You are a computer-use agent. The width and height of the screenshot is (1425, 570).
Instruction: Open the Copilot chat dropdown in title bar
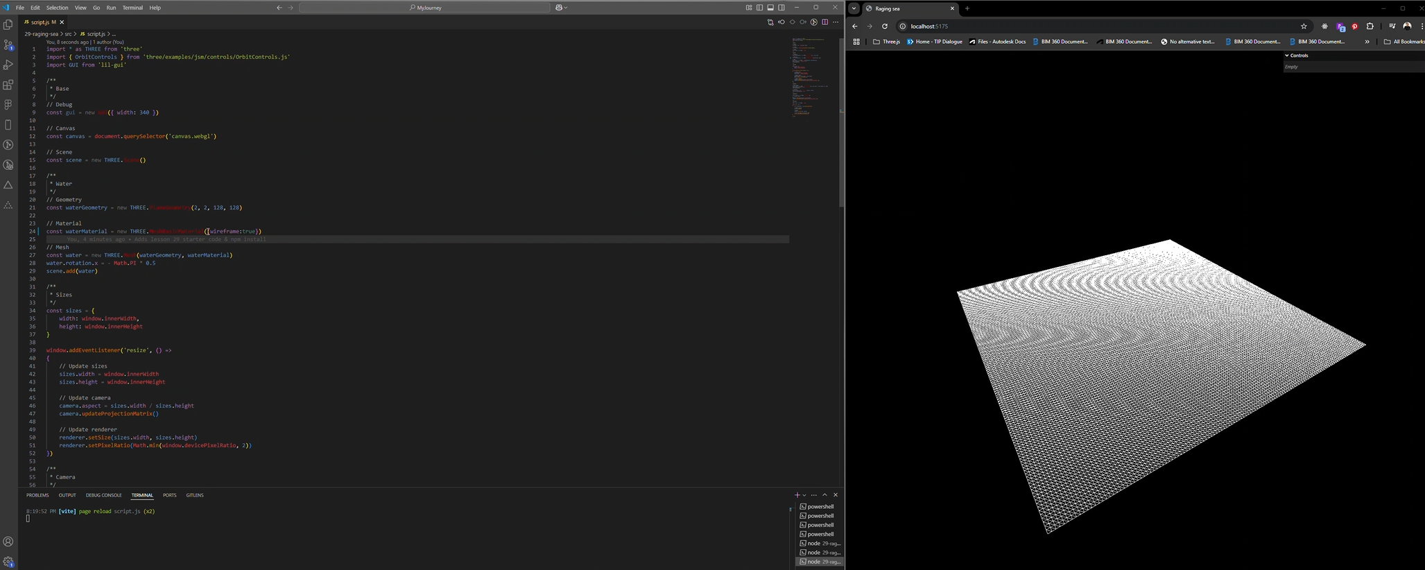(x=561, y=8)
